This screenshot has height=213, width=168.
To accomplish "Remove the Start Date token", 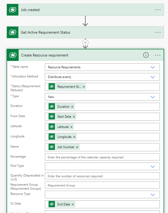I will [x=74, y=117].
